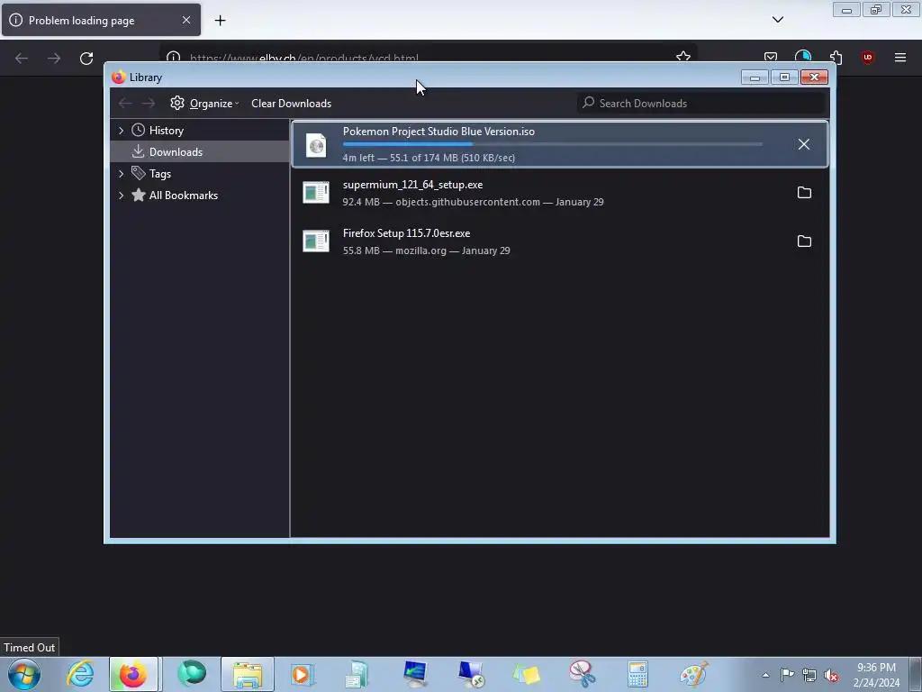Switch to Problem loading page tab
The width and height of the screenshot is (922, 692).
[101, 20]
